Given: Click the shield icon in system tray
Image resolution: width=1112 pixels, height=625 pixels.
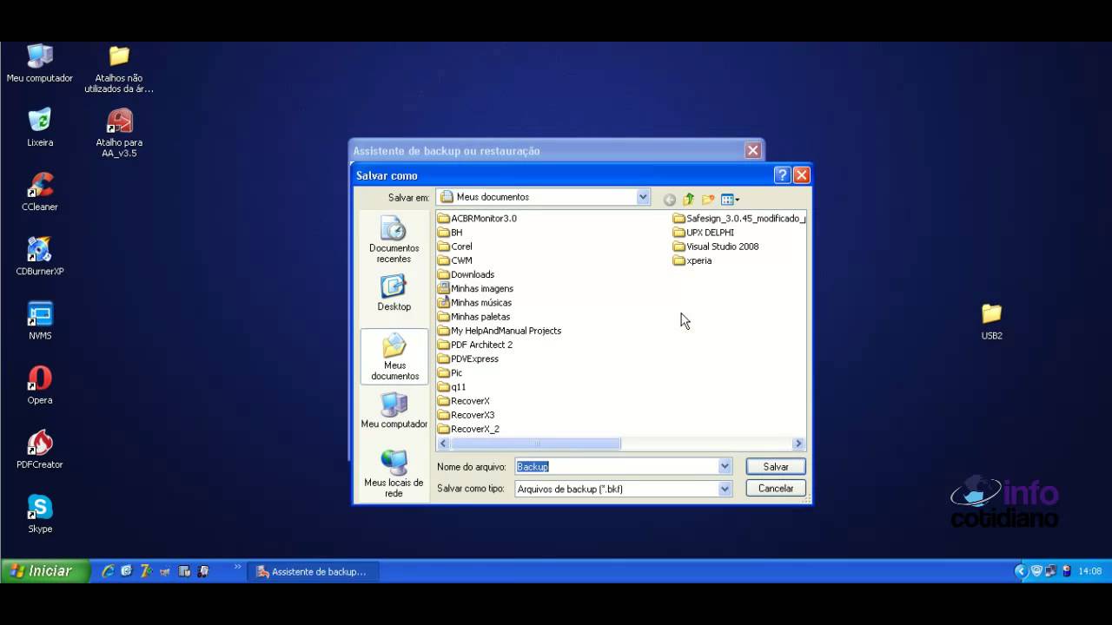Looking at the screenshot, I should (1036, 571).
